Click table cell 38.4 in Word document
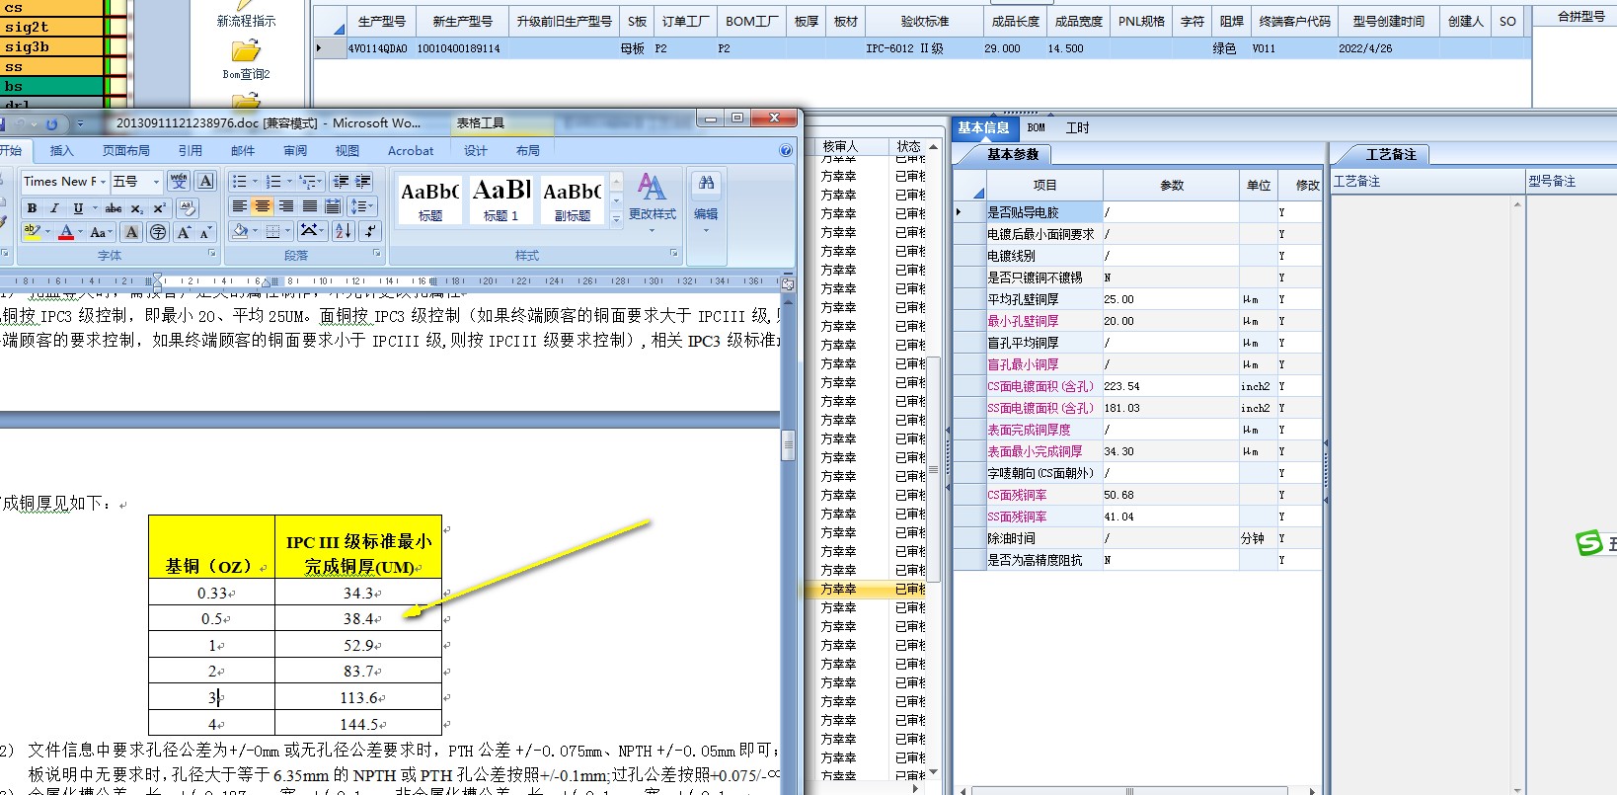Image resolution: width=1617 pixels, height=795 pixels. pos(357,619)
